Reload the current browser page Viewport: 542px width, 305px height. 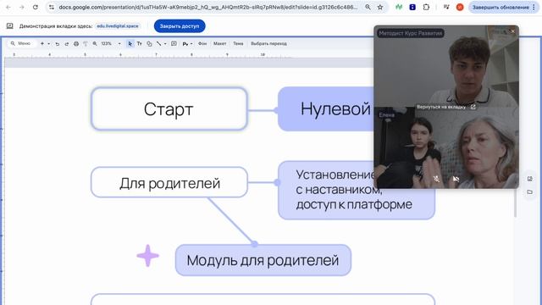click(x=36, y=7)
